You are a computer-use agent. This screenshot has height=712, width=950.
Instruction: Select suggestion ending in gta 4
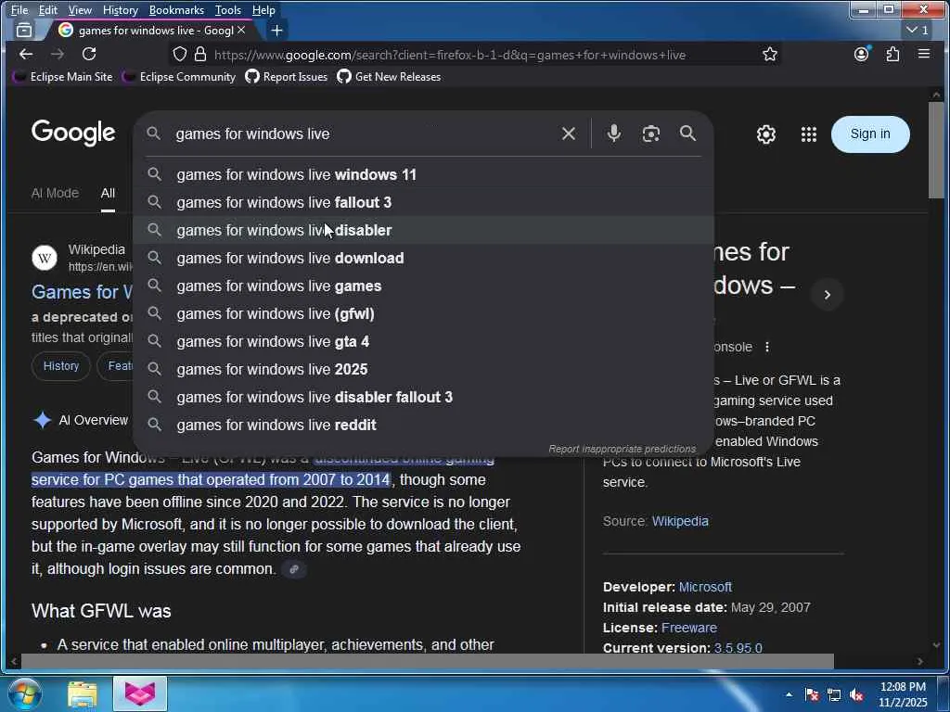point(423,341)
